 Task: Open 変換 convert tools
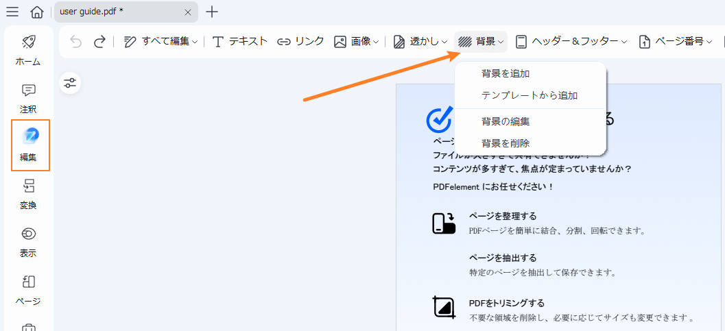click(x=28, y=195)
